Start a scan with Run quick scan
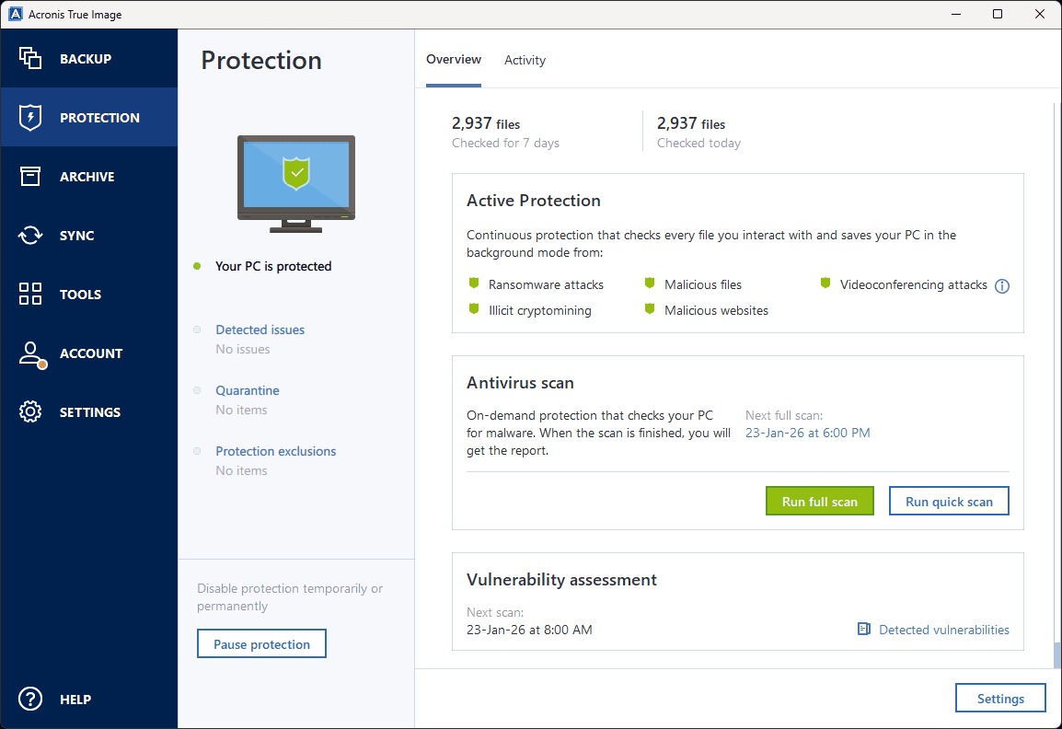 tap(949, 502)
